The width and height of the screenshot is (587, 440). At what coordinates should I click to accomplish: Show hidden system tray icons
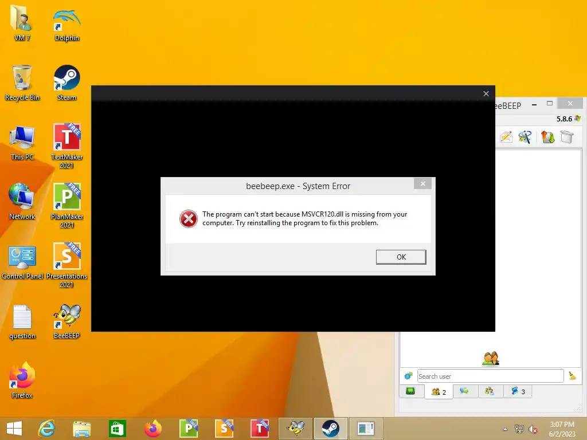point(505,429)
